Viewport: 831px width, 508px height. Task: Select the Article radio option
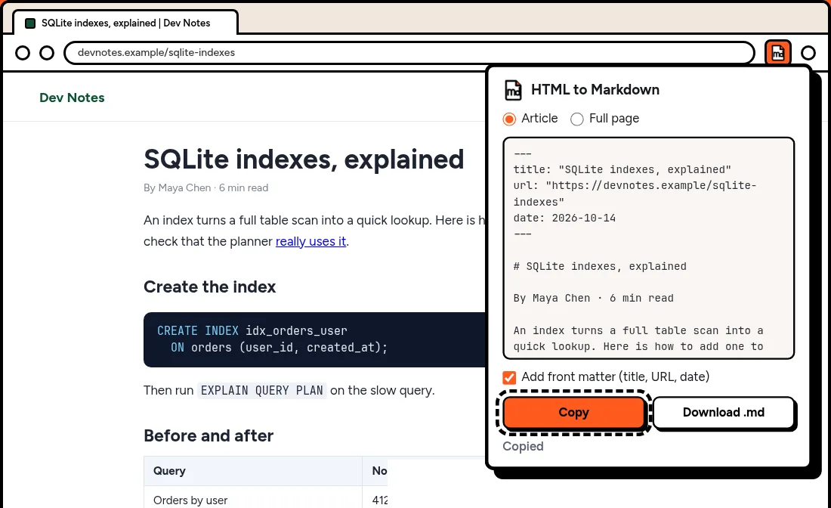(509, 119)
